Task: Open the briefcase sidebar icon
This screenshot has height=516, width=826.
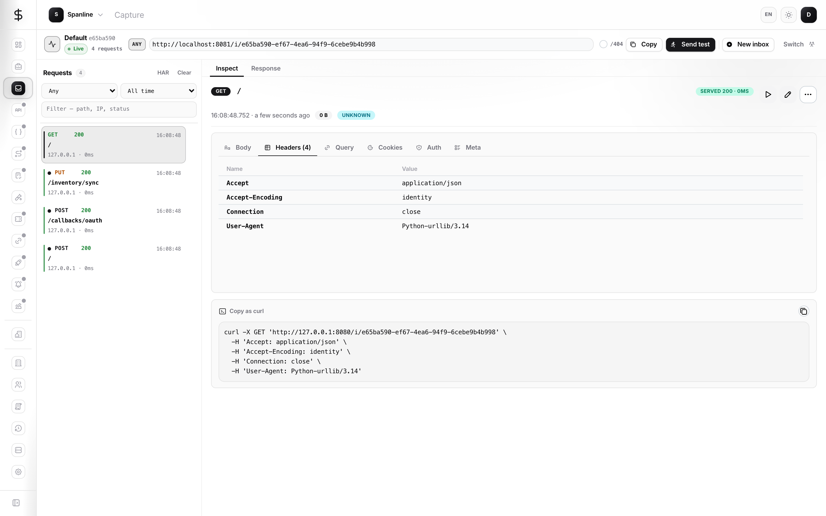Action: [18, 67]
